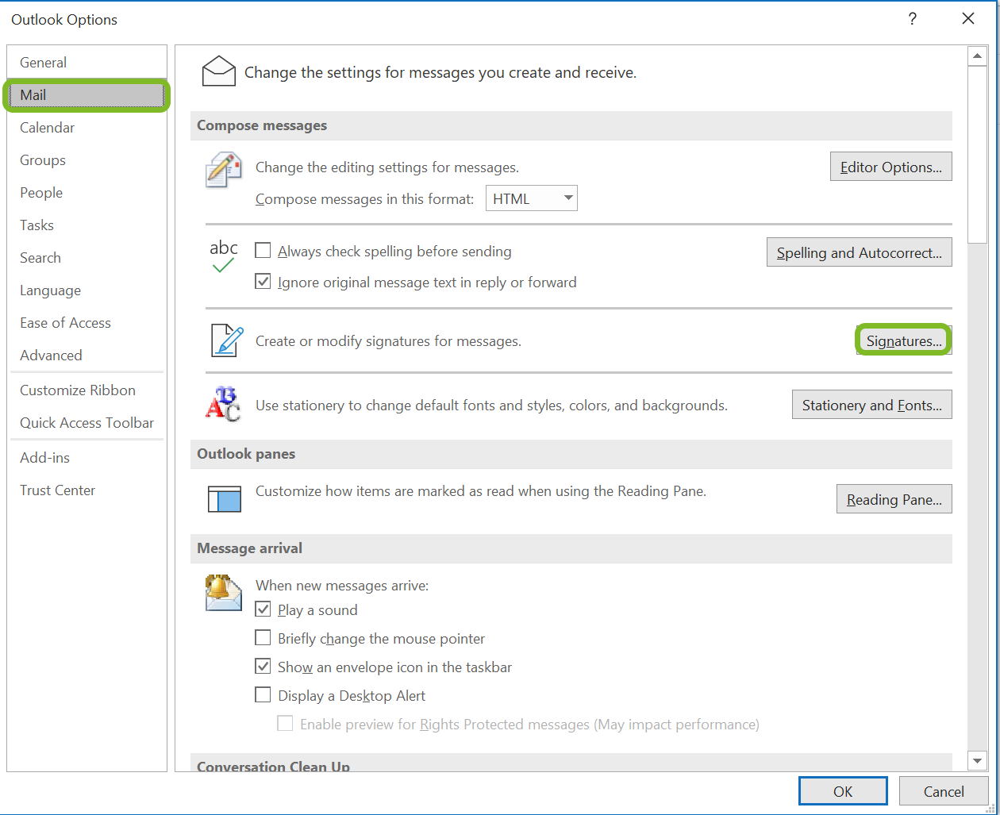Click the 'When new messages arrive:' label

pos(342,586)
